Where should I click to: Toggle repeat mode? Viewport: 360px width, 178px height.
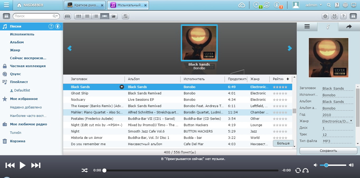tap(298, 171)
